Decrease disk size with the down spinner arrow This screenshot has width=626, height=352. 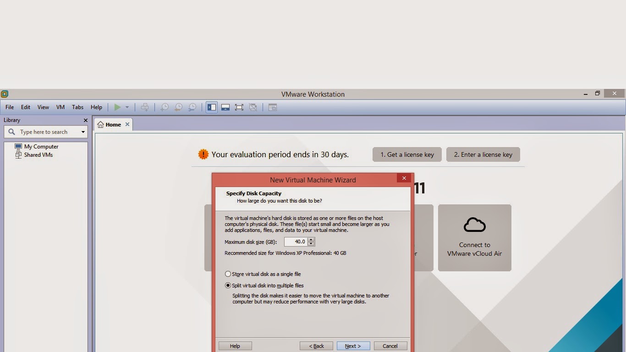(x=311, y=244)
